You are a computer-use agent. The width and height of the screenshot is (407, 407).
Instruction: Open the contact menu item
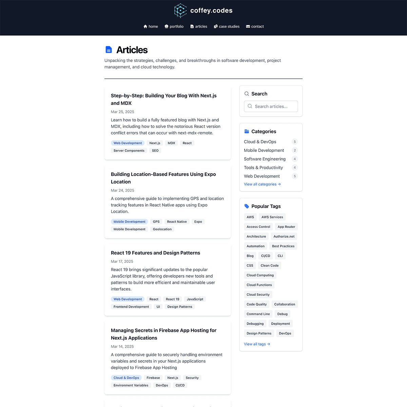tap(255, 26)
